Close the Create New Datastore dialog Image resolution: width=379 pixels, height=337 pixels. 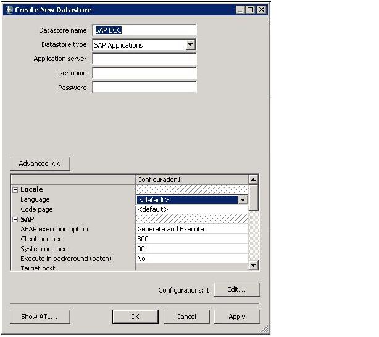(261, 10)
